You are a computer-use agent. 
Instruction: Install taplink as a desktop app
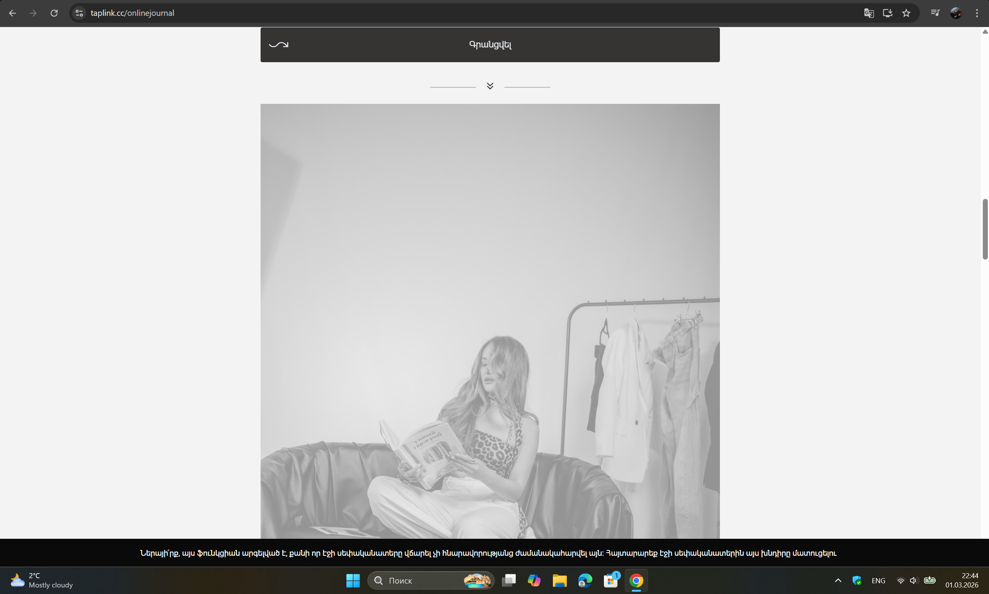(x=887, y=13)
